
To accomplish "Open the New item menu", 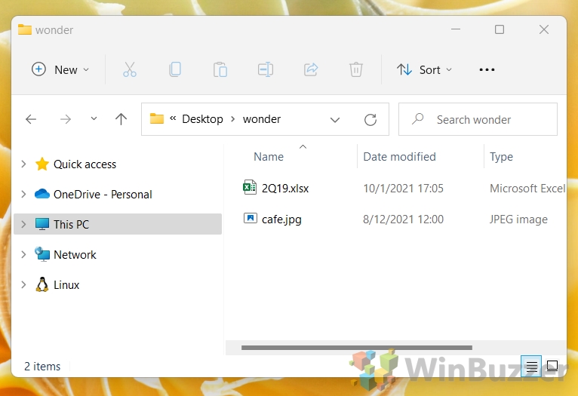I will [60, 69].
